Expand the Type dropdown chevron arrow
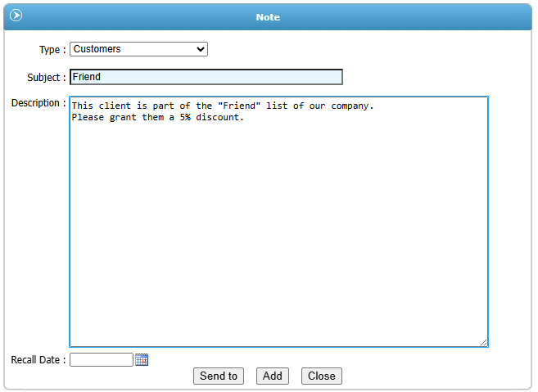 pyautogui.click(x=201, y=49)
